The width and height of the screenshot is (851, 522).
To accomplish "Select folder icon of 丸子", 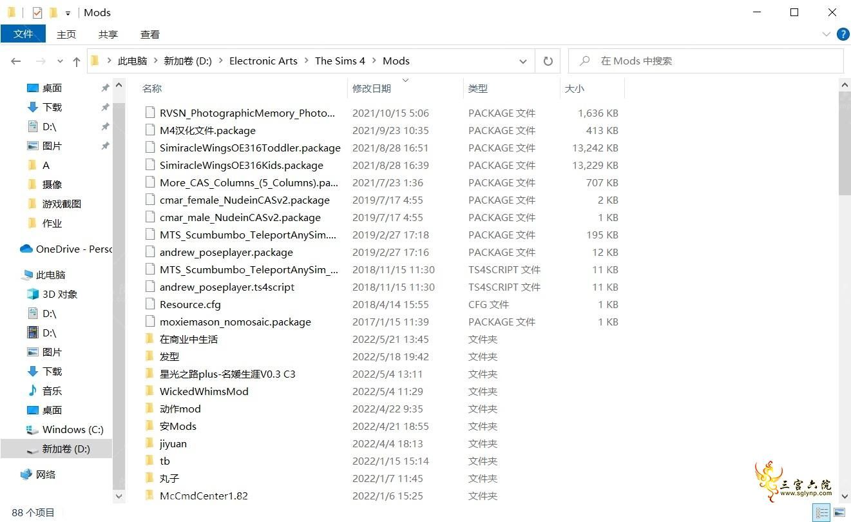I will pos(150,478).
